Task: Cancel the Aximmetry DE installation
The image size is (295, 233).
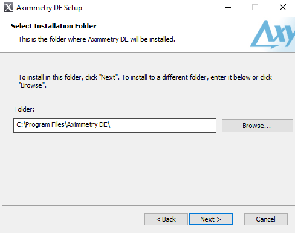Action: click(266, 219)
